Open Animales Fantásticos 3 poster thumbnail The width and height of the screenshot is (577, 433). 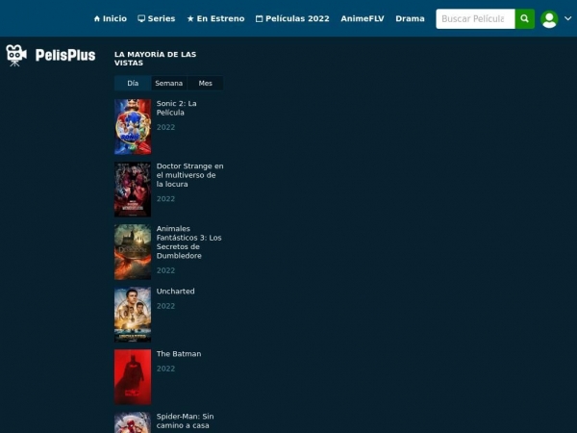[x=133, y=252]
